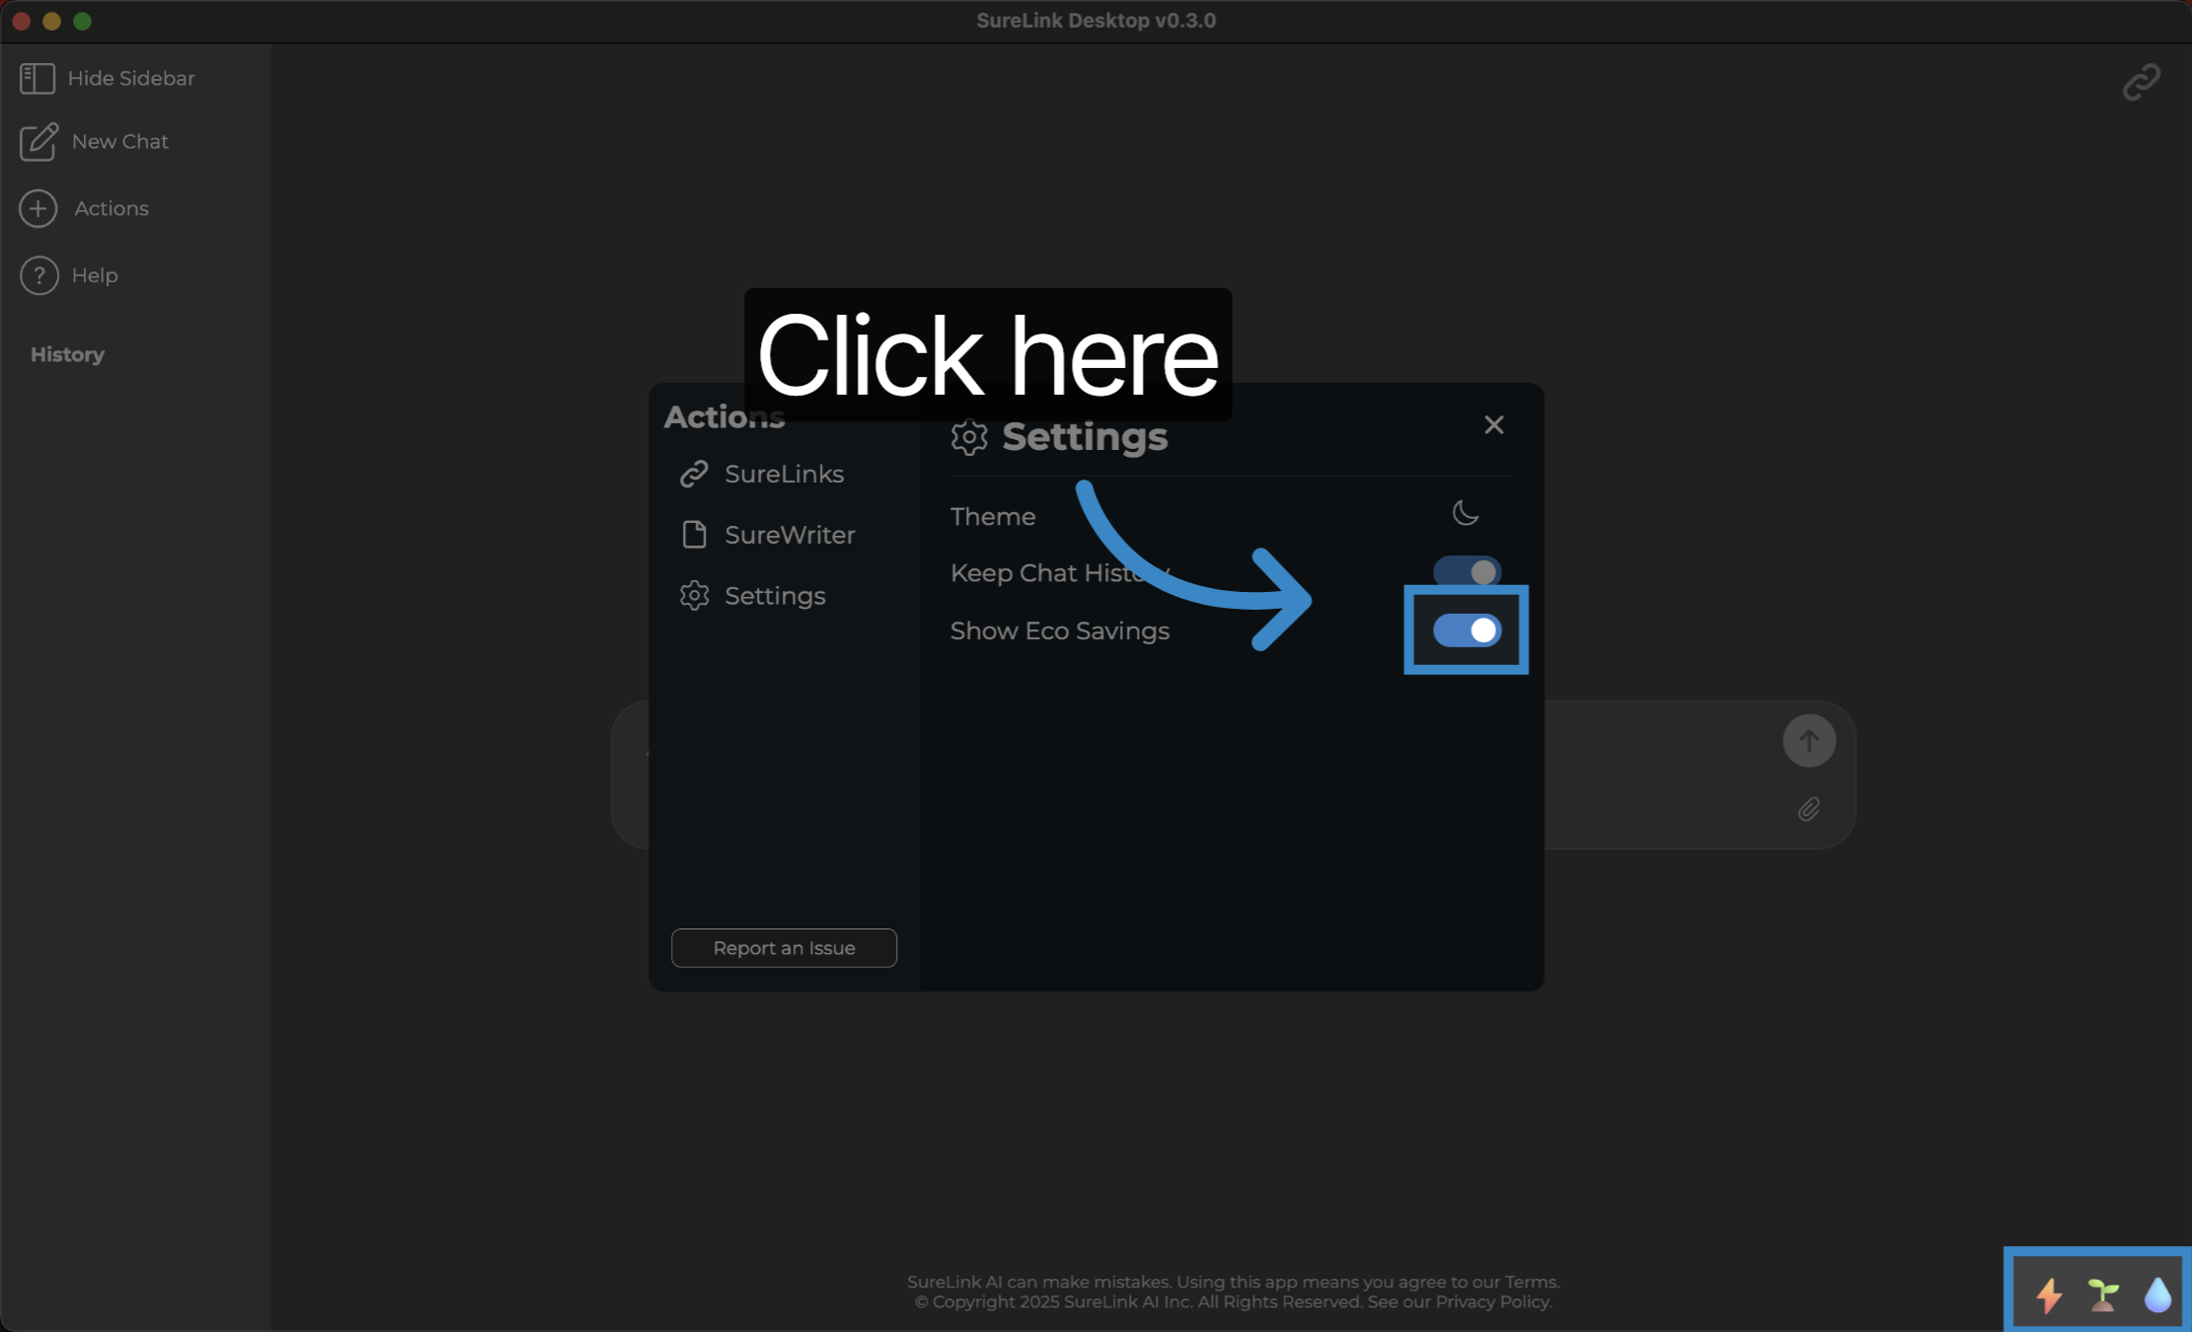Viewport: 2192px width, 1332px height.
Task: Click the paperclip attachment icon
Action: [1808, 809]
